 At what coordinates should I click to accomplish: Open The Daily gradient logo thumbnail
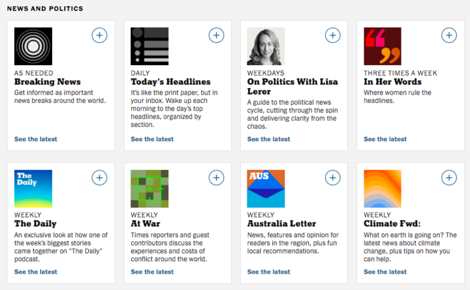pos(33,189)
